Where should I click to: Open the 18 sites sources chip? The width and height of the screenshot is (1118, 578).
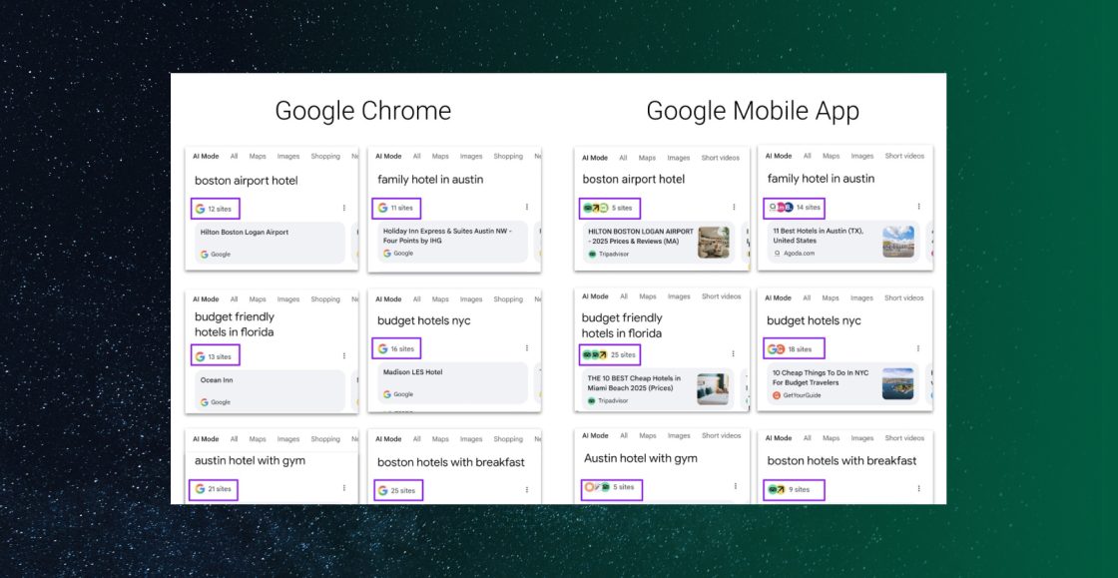(x=795, y=348)
